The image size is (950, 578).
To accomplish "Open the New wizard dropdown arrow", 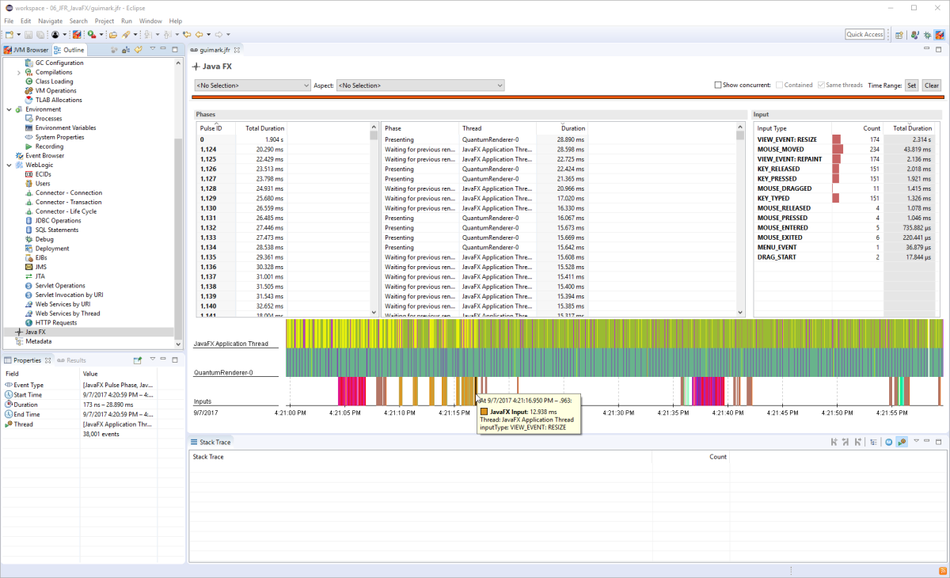I will tap(18, 35).
